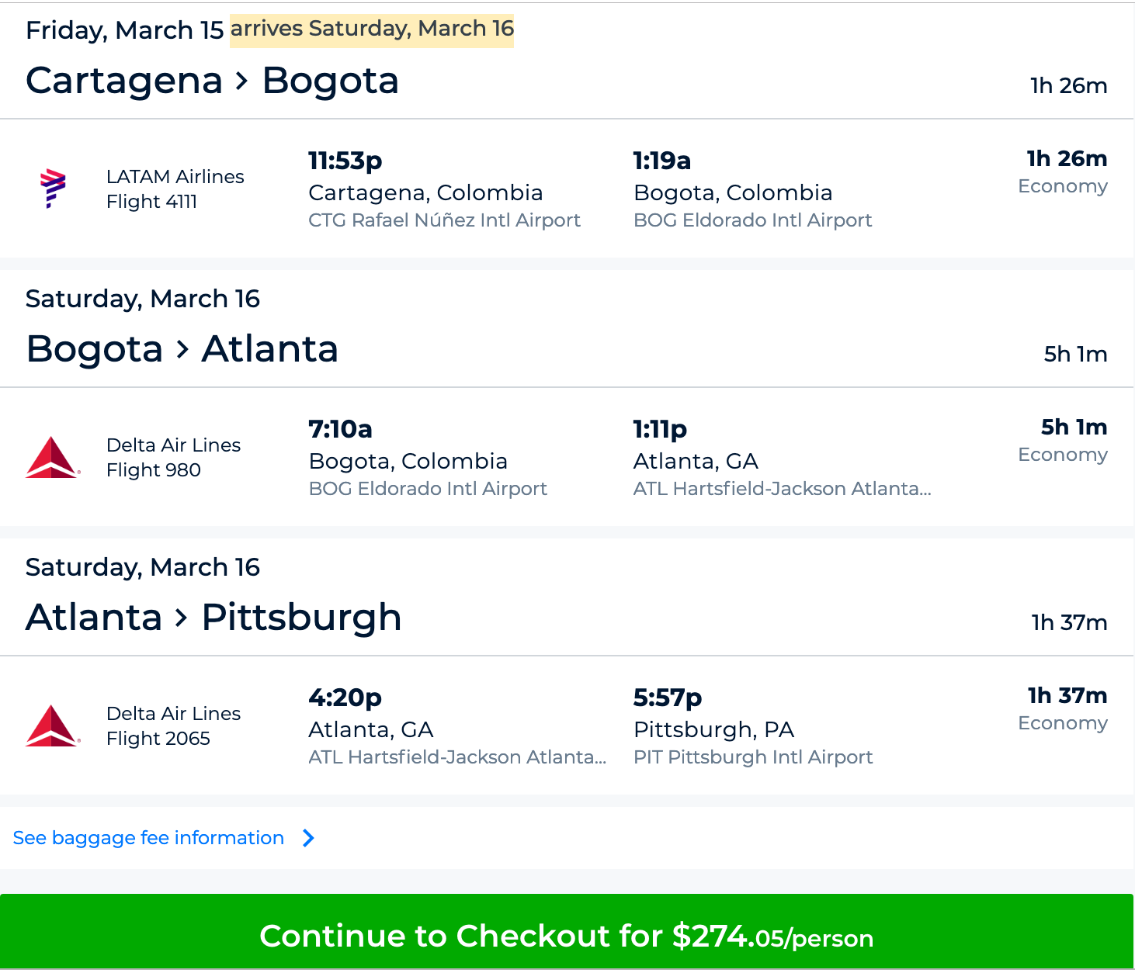The width and height of the screenshot is (1135, 973).
Task: Click the highlighted arrives Saturday, March 16 notice
Action: point(372,29)
